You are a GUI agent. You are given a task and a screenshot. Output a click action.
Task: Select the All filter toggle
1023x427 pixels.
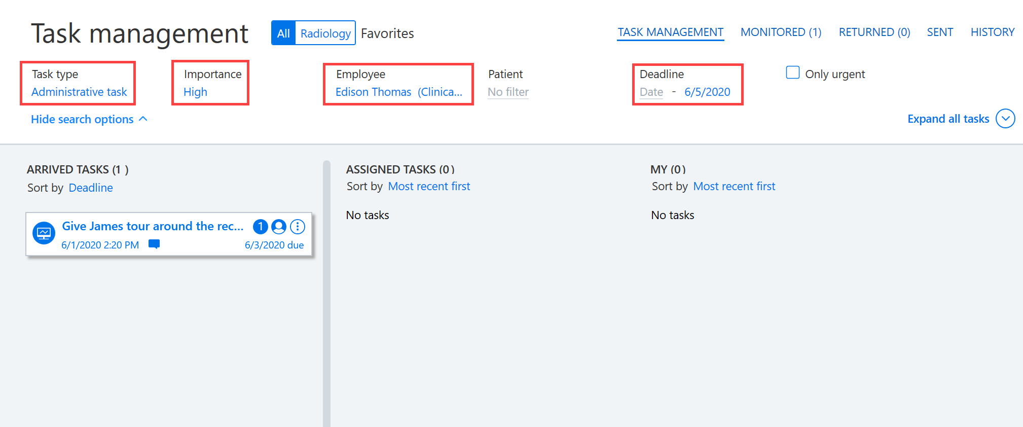pos(283,33)
